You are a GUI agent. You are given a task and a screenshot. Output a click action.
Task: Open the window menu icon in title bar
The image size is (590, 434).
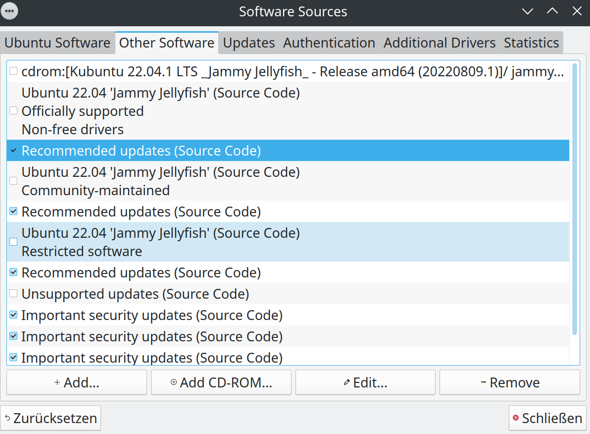point(9,11)
